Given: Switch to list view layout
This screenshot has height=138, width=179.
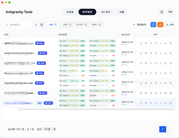Looking at the screenshot, I should pos(36,25).
